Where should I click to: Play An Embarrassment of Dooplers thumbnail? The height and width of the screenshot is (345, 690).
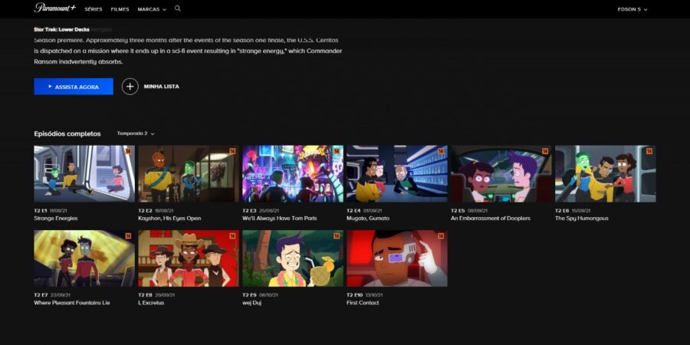(x=501, y=174)
